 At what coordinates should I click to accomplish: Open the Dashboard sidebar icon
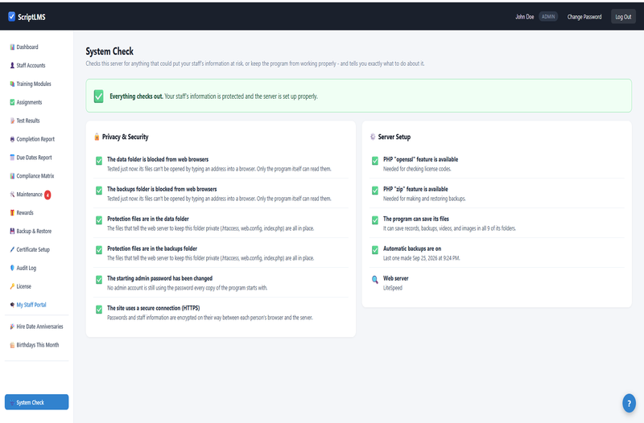tap(12, 47)
